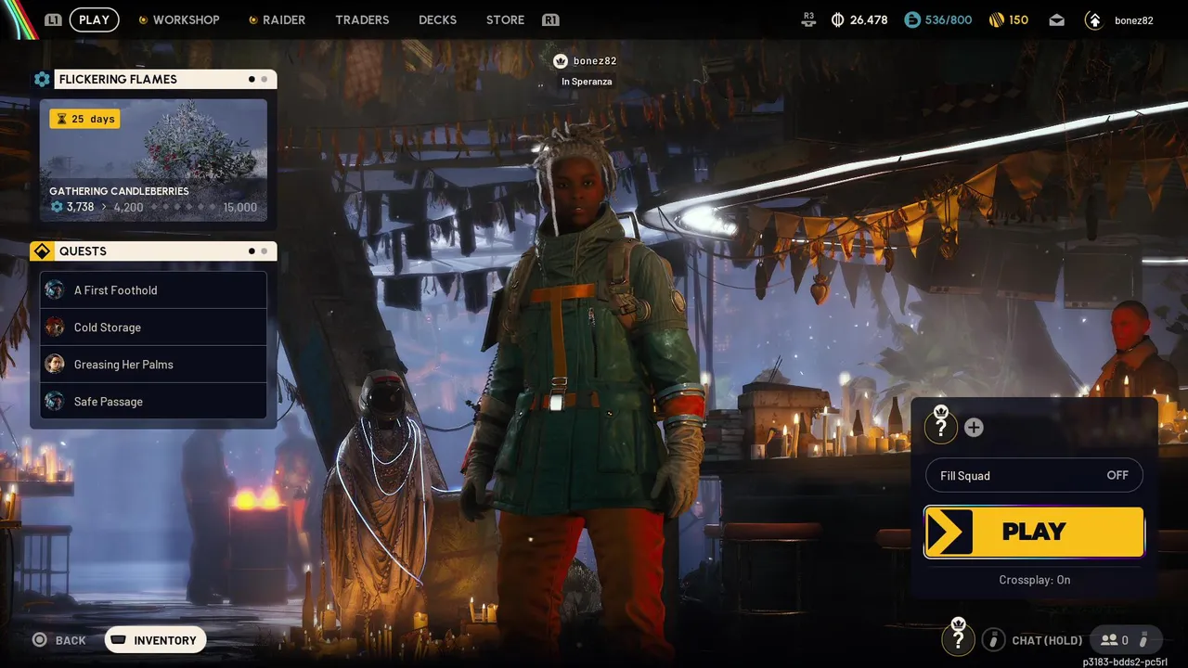1188x668 pixels.
Task: Click the friends online count 0
Action: coord(1126,640)
